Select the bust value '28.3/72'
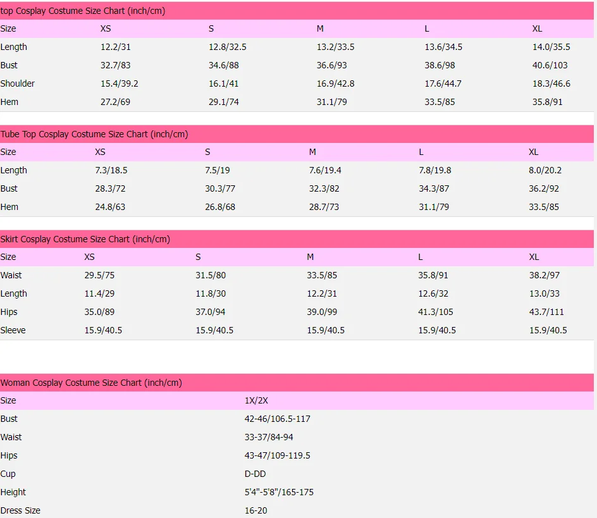The image size is (597, 518). click(110, 188)
